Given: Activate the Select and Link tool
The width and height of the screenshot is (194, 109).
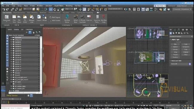Looking at the screenshot, I should coord(12,9).
